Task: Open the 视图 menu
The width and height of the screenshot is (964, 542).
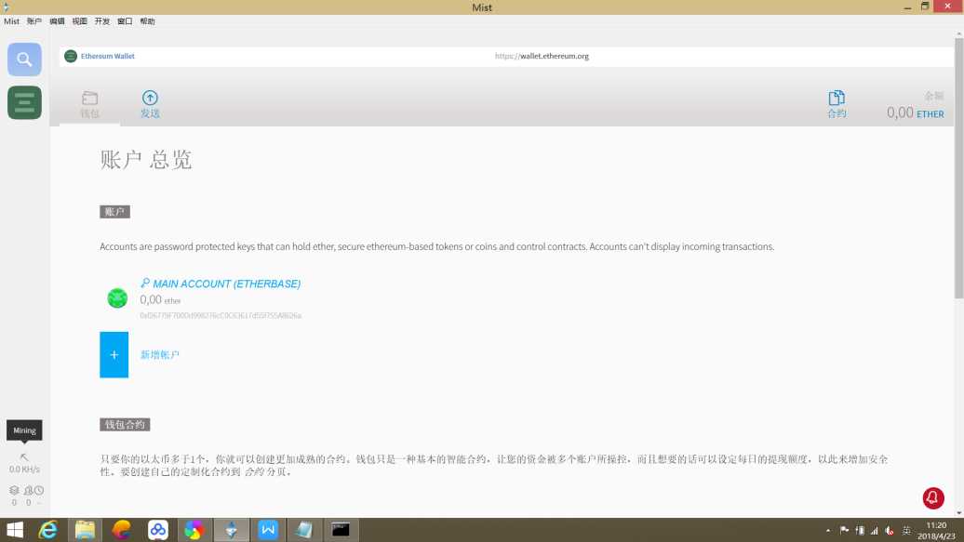Action: click(79, 20)
